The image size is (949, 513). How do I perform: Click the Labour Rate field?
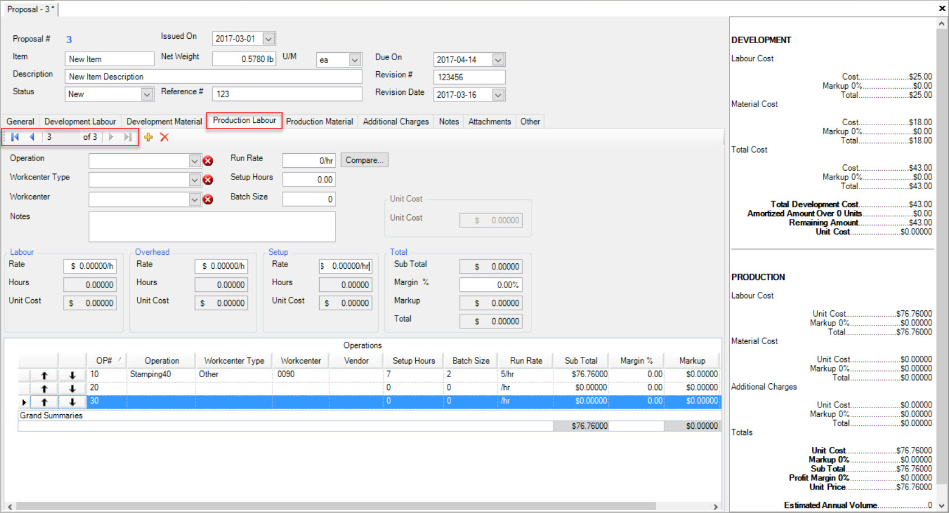90,266
